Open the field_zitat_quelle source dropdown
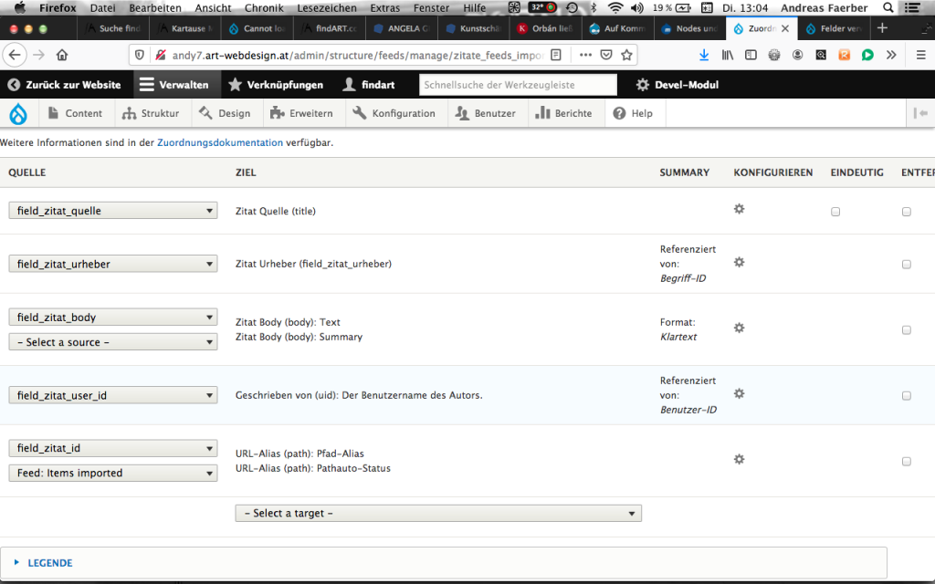The image size is (935, 584). (113, 211)
